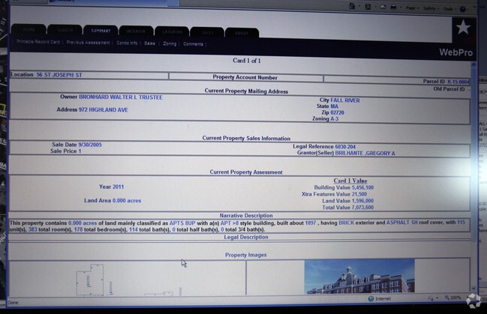This screenshot has height=314, width=487.
Task: Jump to the Zoning section link
Action: 170,43
